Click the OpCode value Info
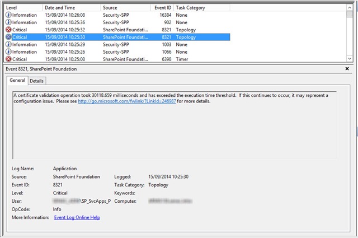The image size is (358, 238). [x=57, y=209]
